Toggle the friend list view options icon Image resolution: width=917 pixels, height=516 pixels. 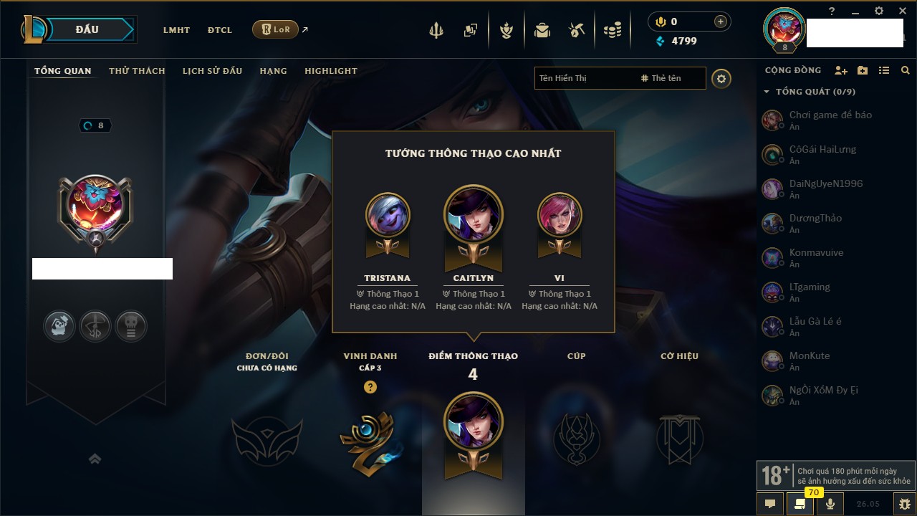tap(884, 70)
